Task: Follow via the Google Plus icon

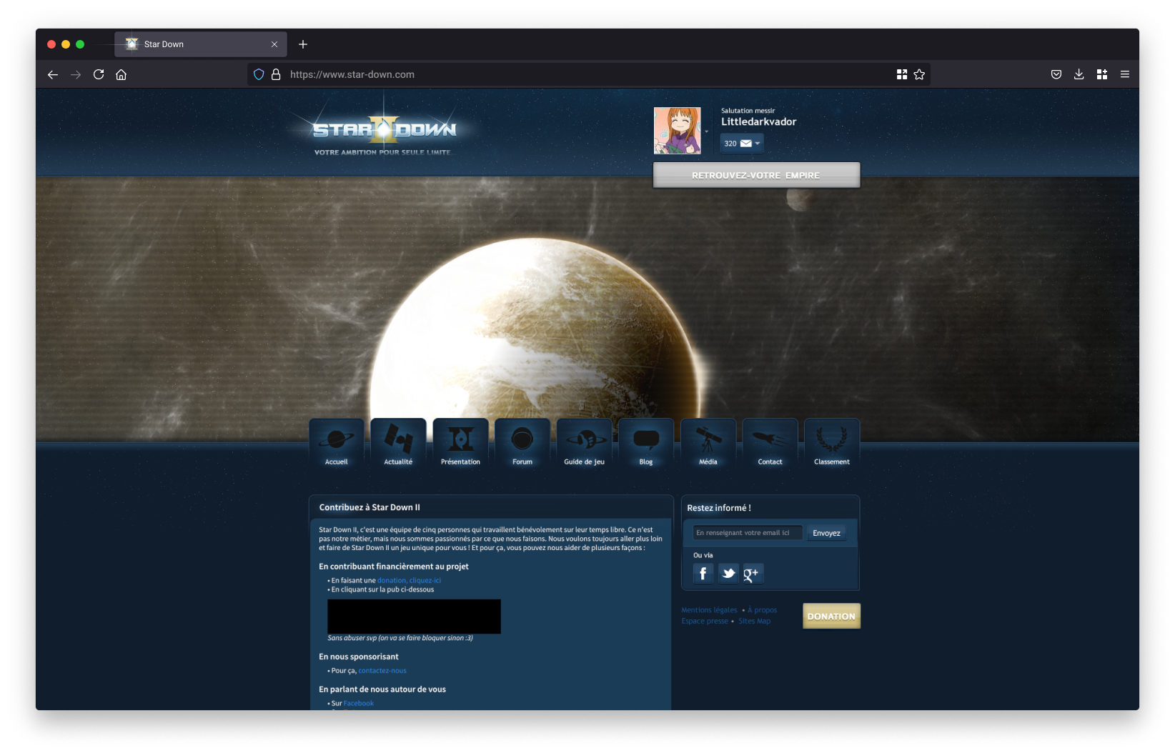Action: click(753, 574)
